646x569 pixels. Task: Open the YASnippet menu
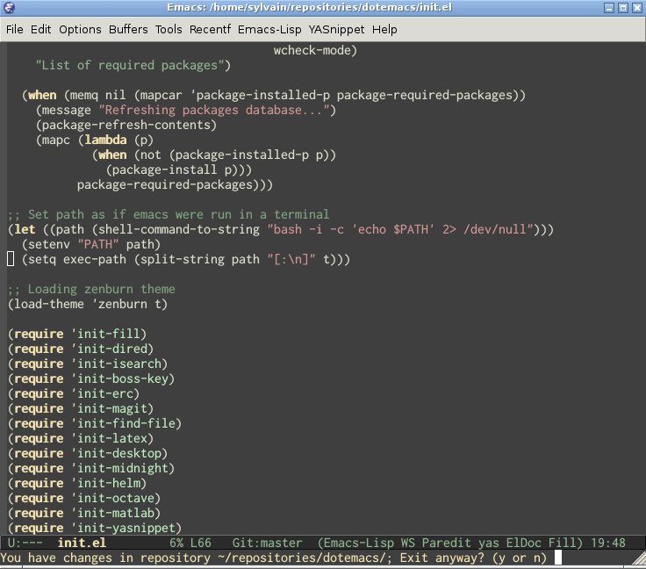pyautogui.click(x=336, y=30)
